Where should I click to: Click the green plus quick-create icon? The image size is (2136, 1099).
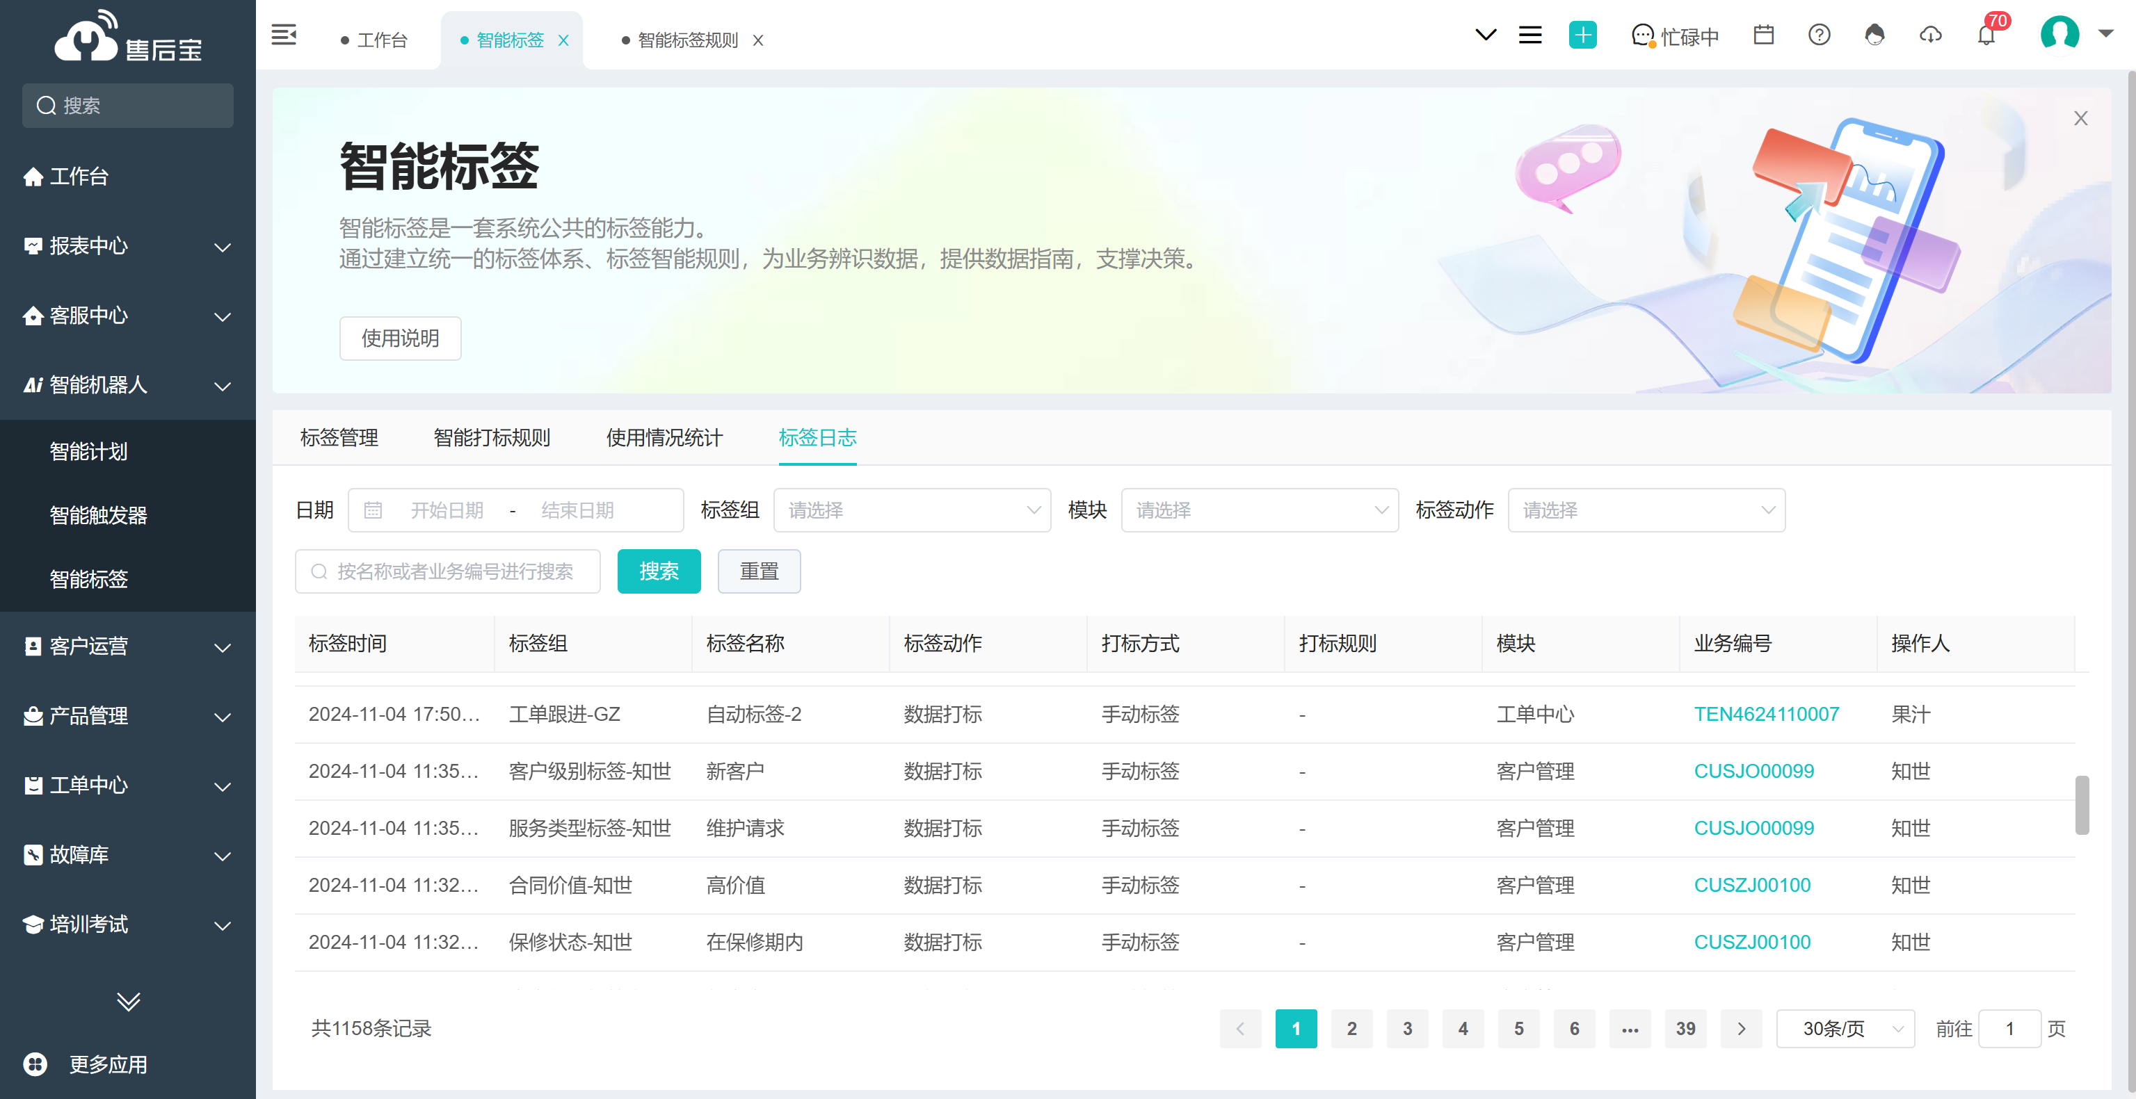pyautogui.click(x=1582, y=35)
